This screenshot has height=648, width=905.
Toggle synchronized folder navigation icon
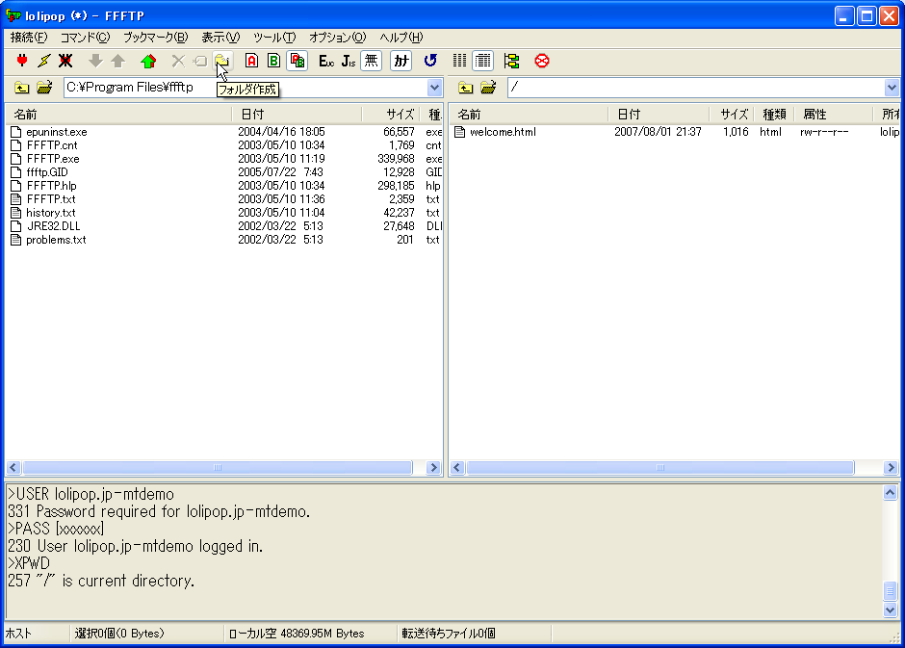(x=511, y=61)
